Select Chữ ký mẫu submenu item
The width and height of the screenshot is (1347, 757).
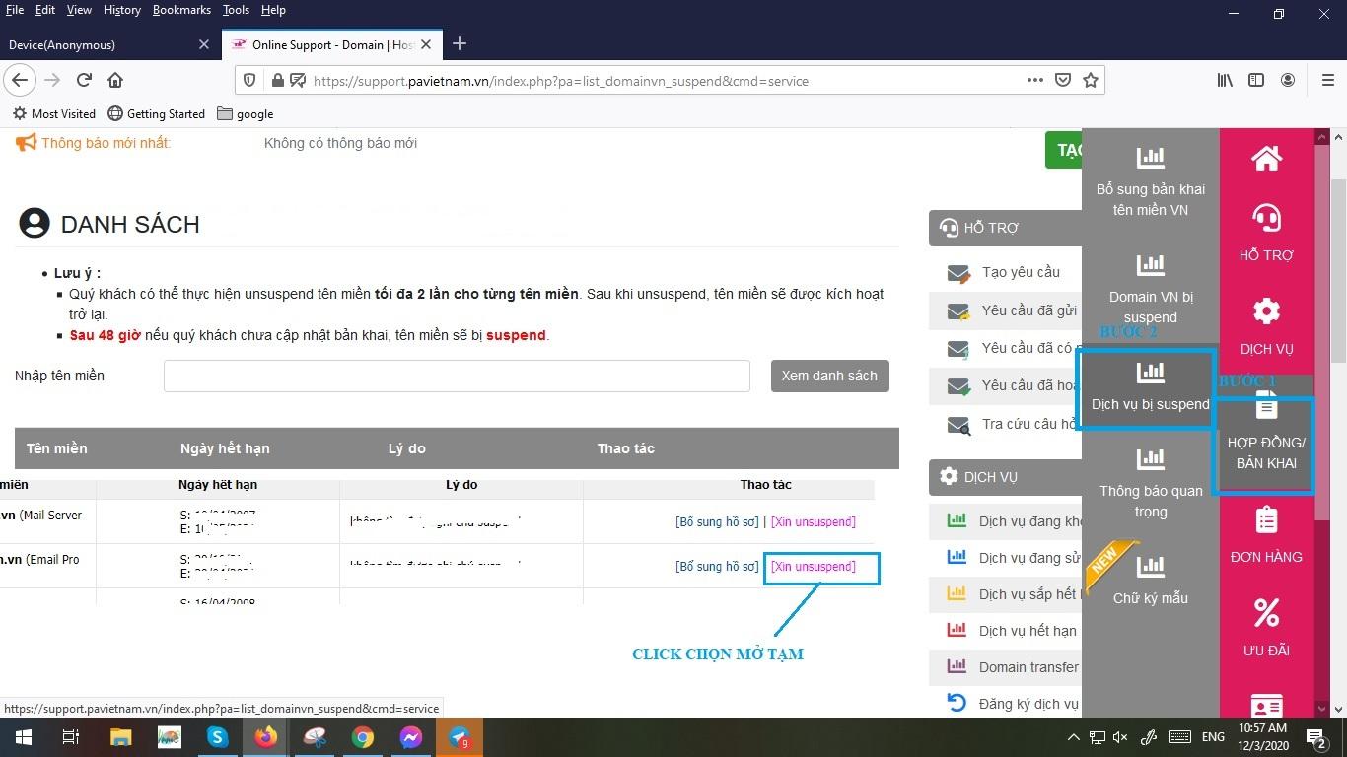point(1151,580)
